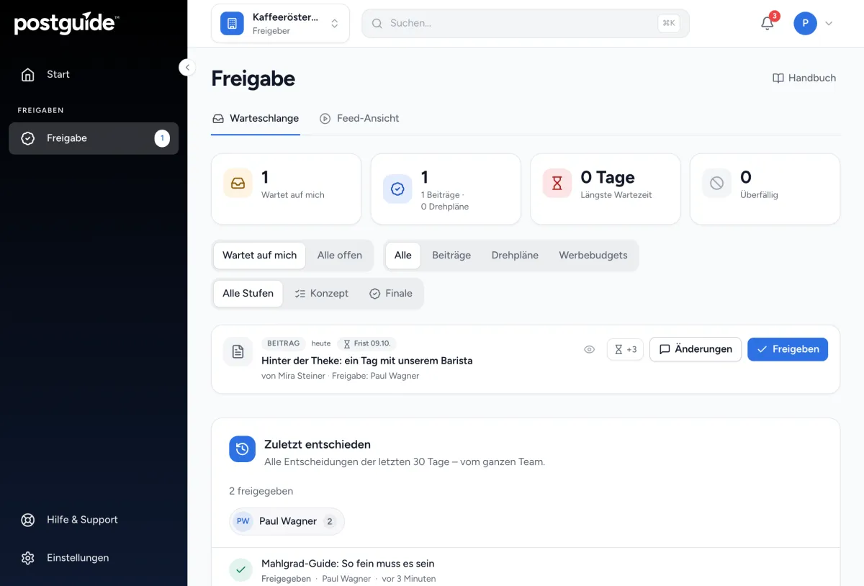This screenshot has width=864, height=586.
Task: Click the green checkmark next to Mahlgrad-Guide
Action: click(240, 570)
